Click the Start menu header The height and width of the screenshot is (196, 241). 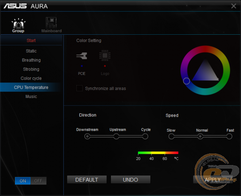click(x=31, y=40)
